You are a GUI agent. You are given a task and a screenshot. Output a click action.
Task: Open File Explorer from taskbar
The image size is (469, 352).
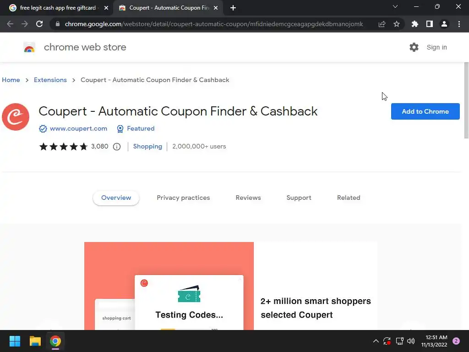coord(35,341)
